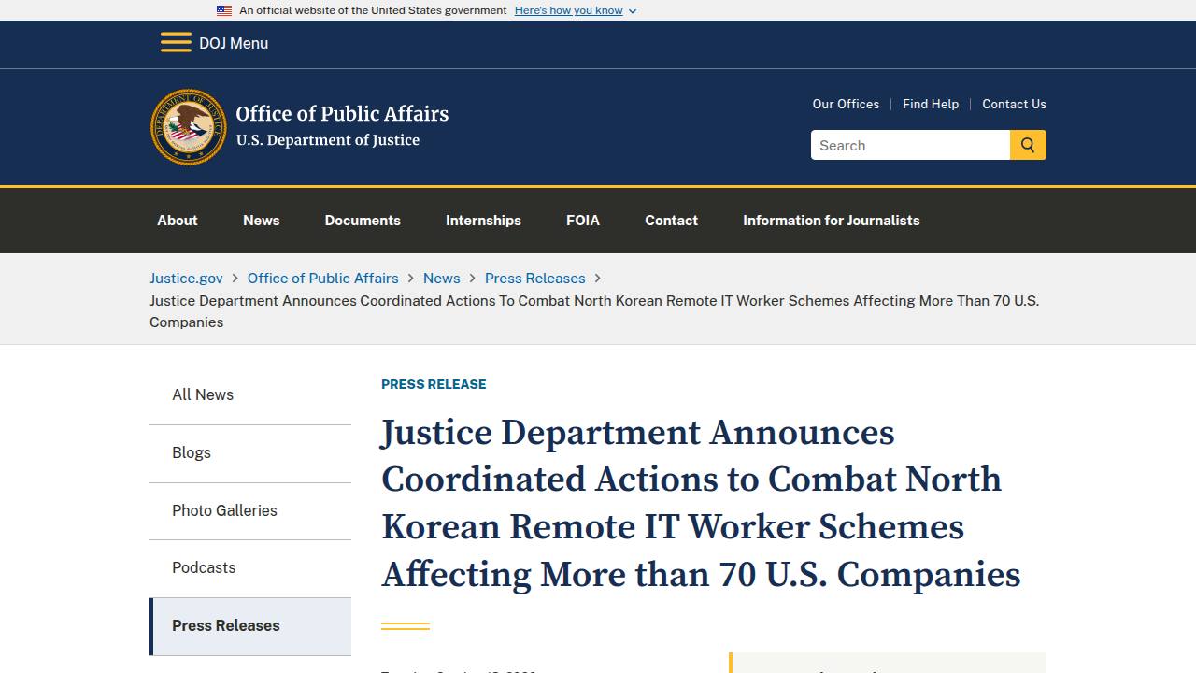Open the Contact Us link

pyautogui.click(x=1014, y=104)
